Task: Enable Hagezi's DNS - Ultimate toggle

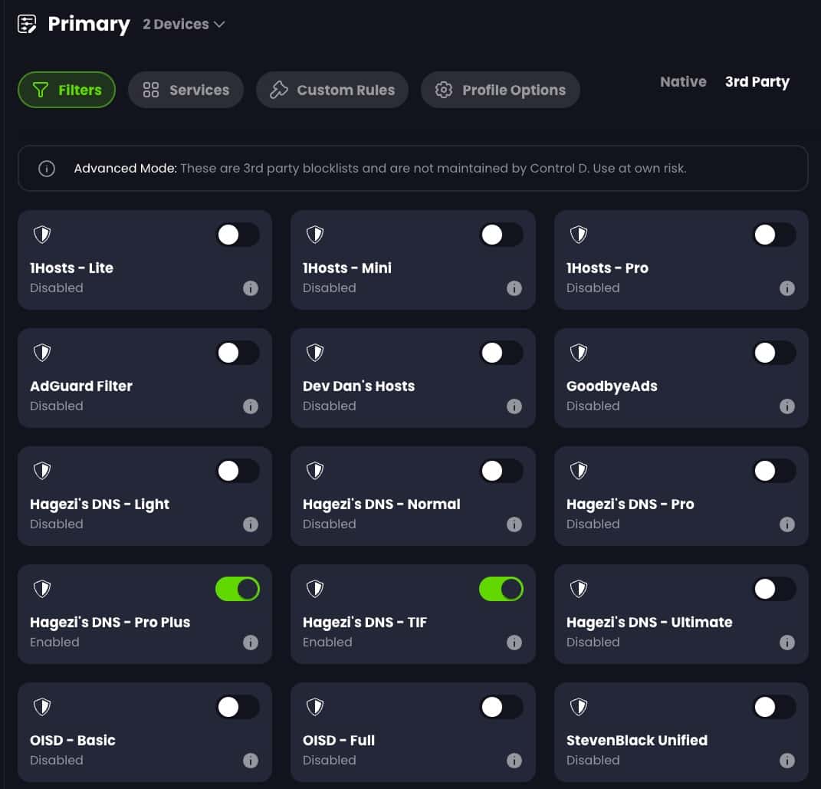Action: [774, 589]
